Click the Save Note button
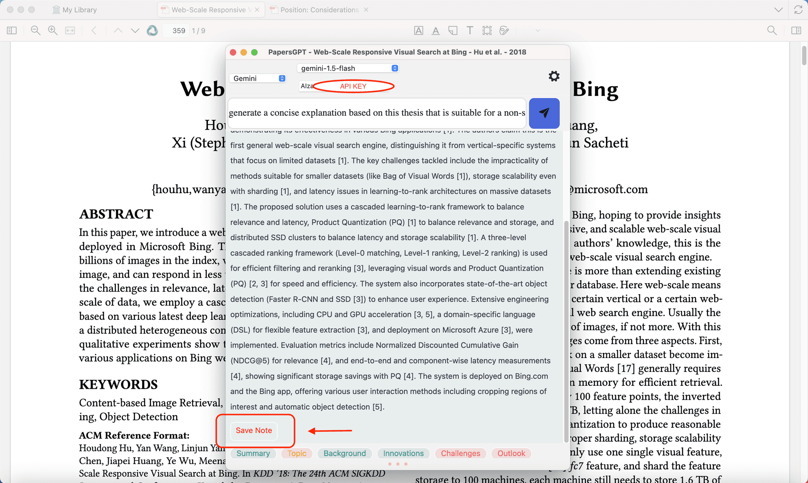The width and height of the screenshot is (808, 483). [254, 430]
